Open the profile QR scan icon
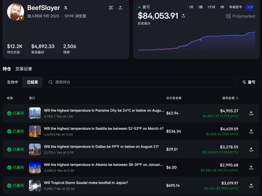The image size is (262, 196). (x=111, y=8)
